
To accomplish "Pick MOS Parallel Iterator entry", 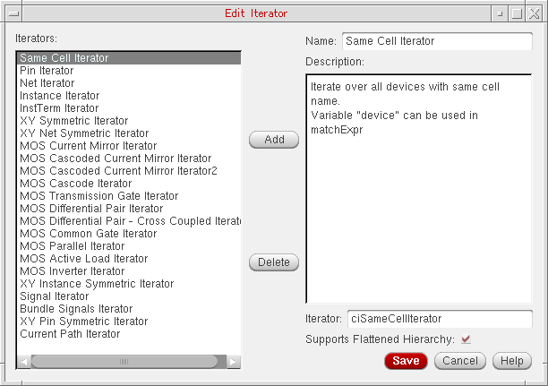I will point(129,246).
